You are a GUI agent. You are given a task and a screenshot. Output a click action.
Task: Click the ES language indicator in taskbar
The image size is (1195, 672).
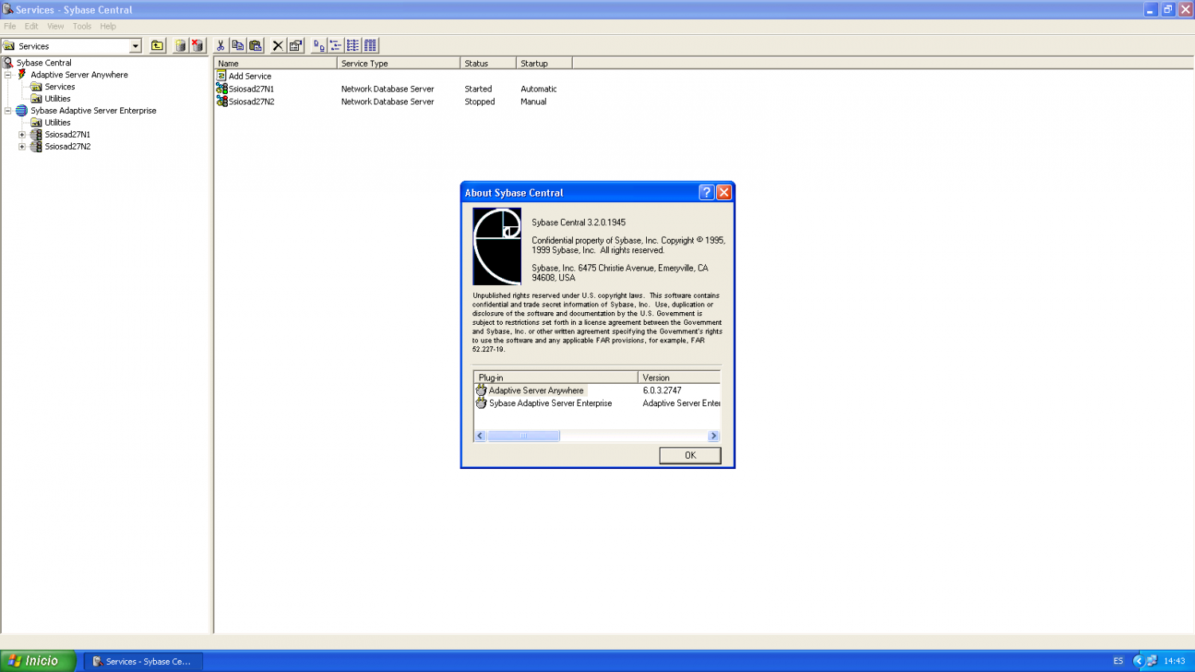(x=1118, y=661)
